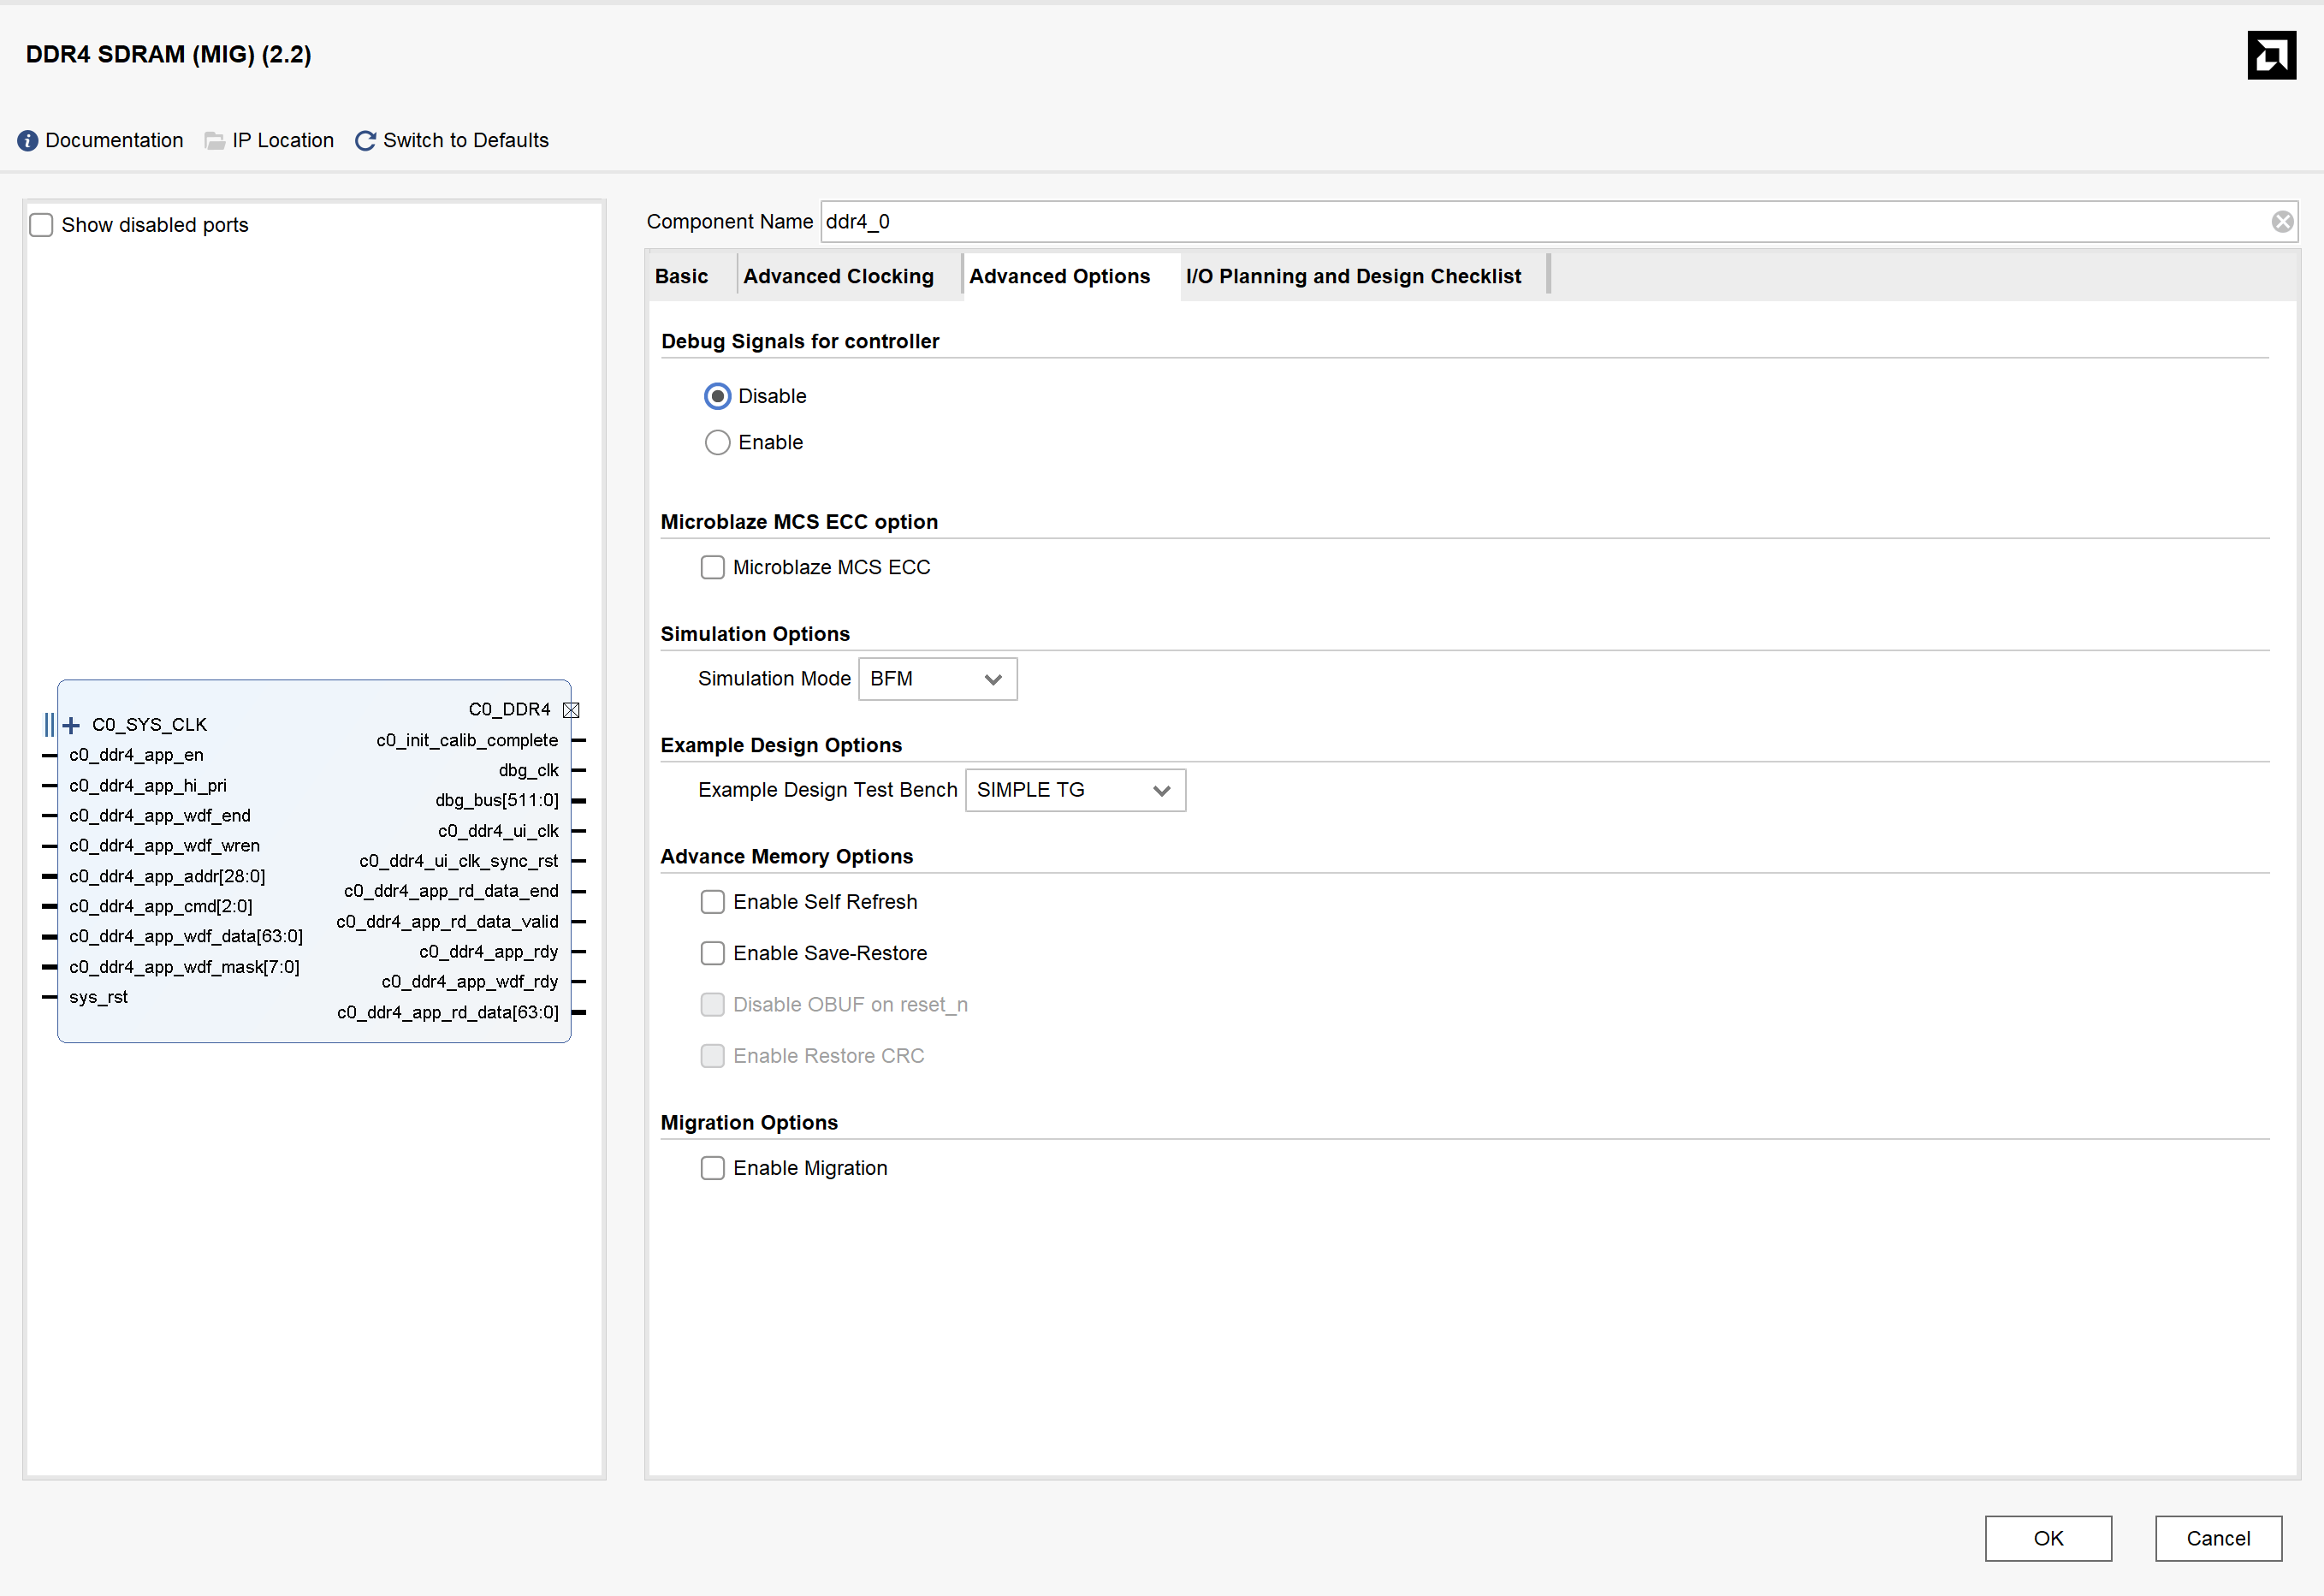The width and height of the screenshot is (2324, 1596).
Task: Check the Enable Migration checkbox
Action: (x=712, y=1169)
